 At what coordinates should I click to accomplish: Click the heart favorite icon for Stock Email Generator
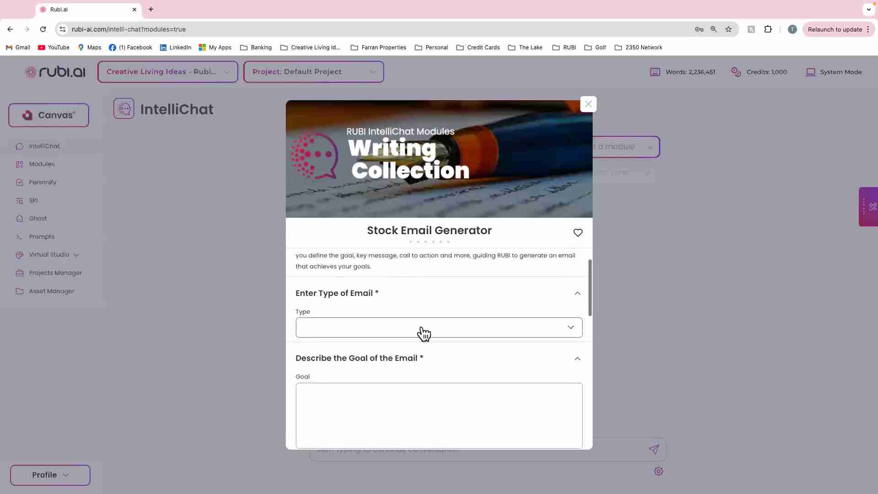[x=578, y=233]
